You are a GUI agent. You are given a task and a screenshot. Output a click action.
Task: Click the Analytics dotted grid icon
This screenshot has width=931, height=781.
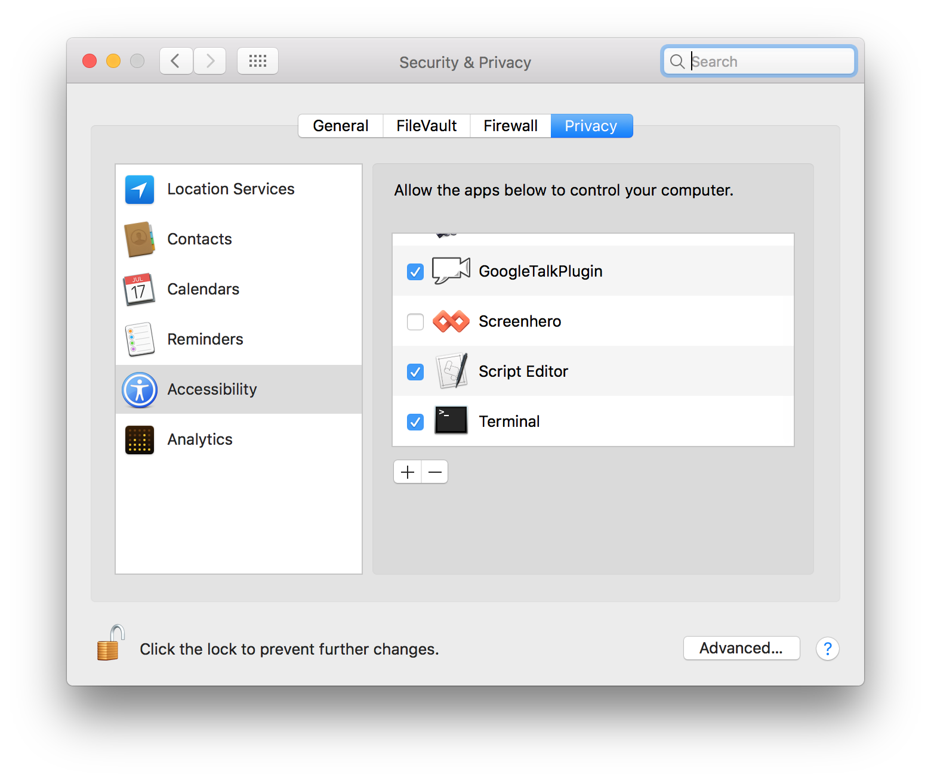[x=140, y=440]
